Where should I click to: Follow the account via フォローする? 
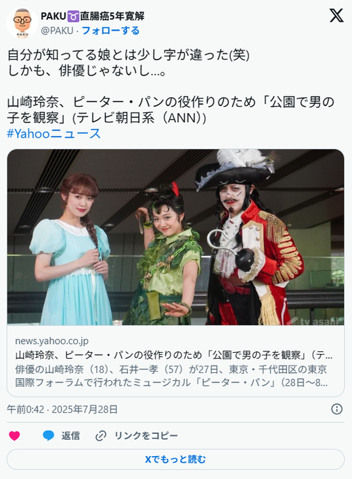111,30
